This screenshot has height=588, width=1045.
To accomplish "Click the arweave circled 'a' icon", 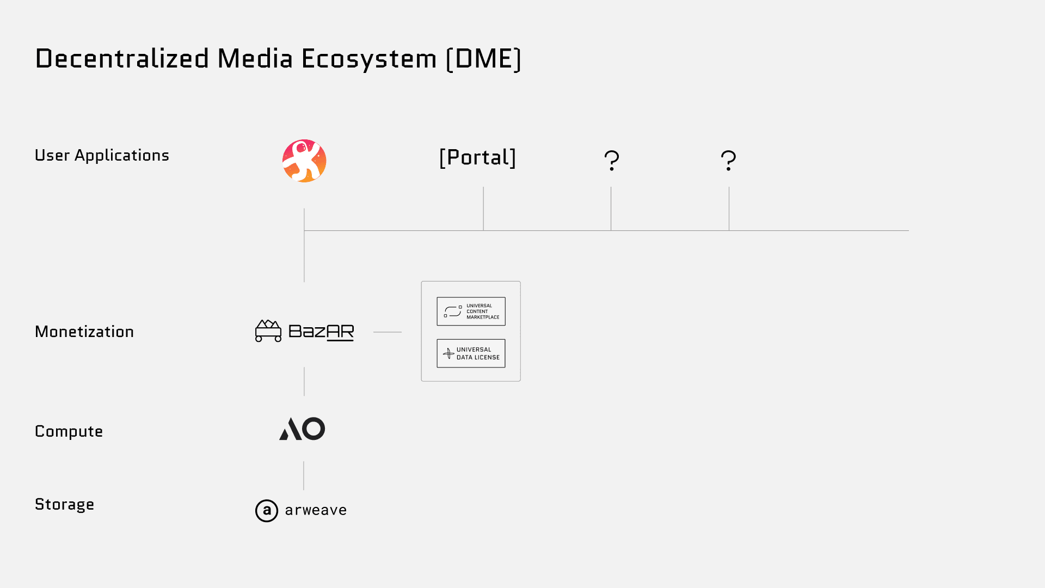I will [267, 511].
